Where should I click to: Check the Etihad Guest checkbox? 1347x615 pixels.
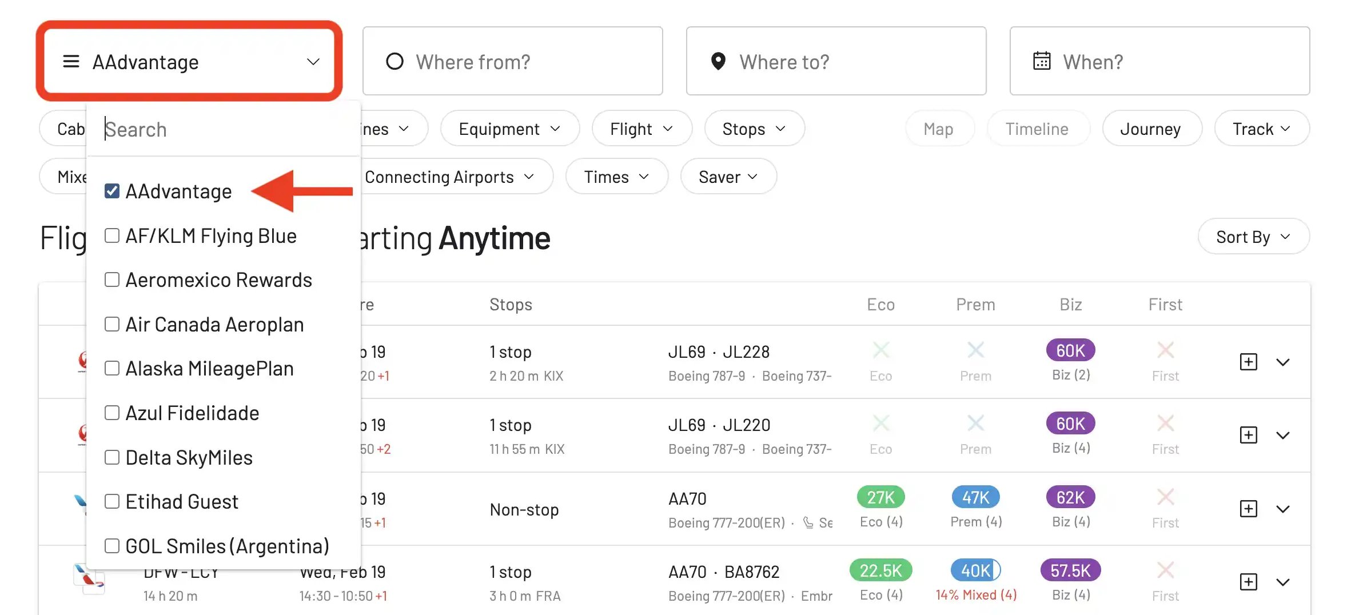[112, 501]
